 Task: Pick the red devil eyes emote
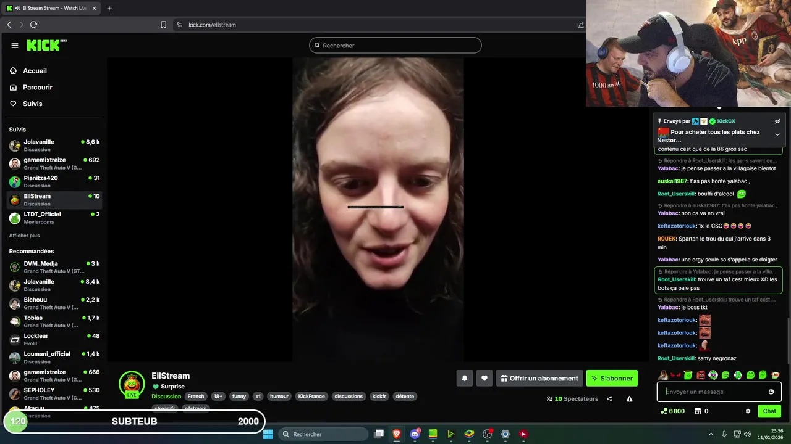[675, 375]
